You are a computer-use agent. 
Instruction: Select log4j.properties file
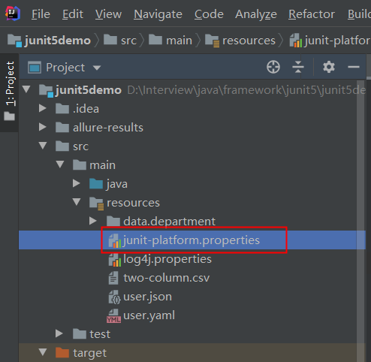pyautogui.click(x=160, y=259)
